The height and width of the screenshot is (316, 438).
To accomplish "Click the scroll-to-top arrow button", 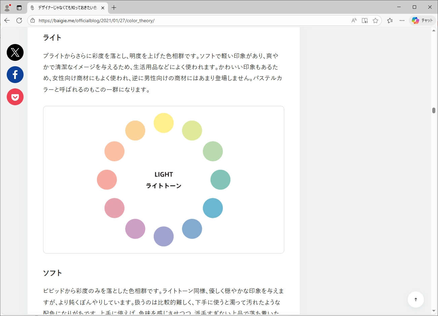I will (x=415, y=300).
